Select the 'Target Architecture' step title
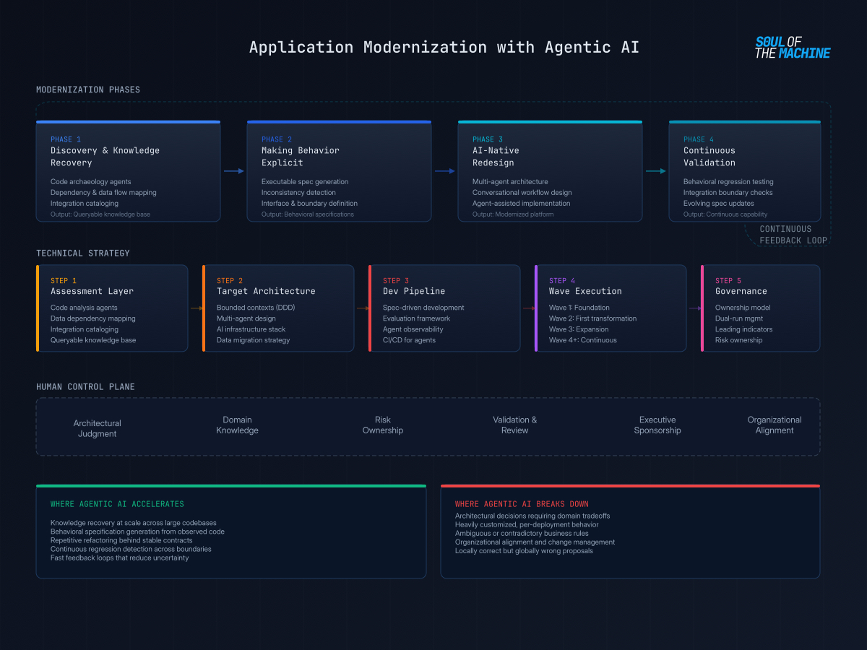 point(266,291)
